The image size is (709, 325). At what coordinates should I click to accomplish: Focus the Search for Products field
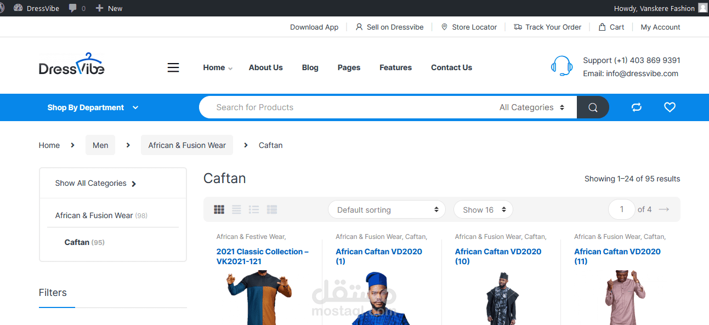click(x=345, y=107)
